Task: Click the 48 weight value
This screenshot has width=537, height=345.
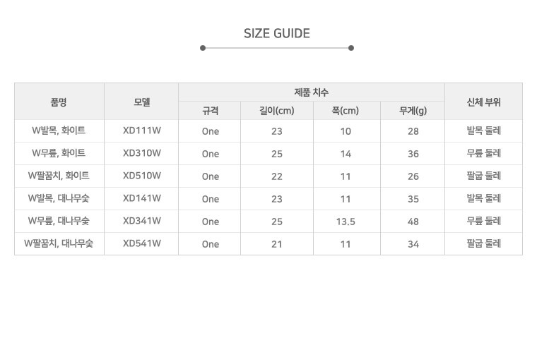Action: pyautogui.click(x=413, y=222)
